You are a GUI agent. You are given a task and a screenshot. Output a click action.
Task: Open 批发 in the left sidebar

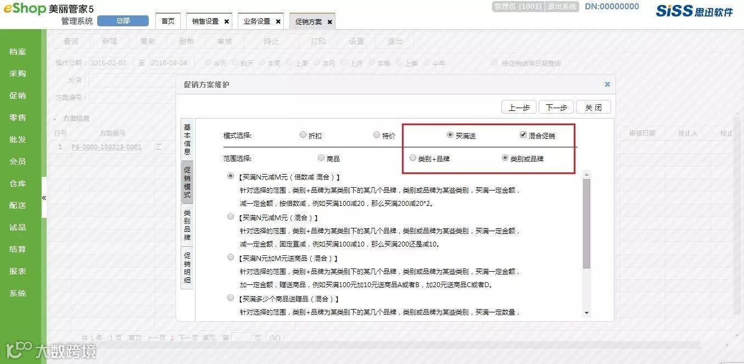point(18,139)
